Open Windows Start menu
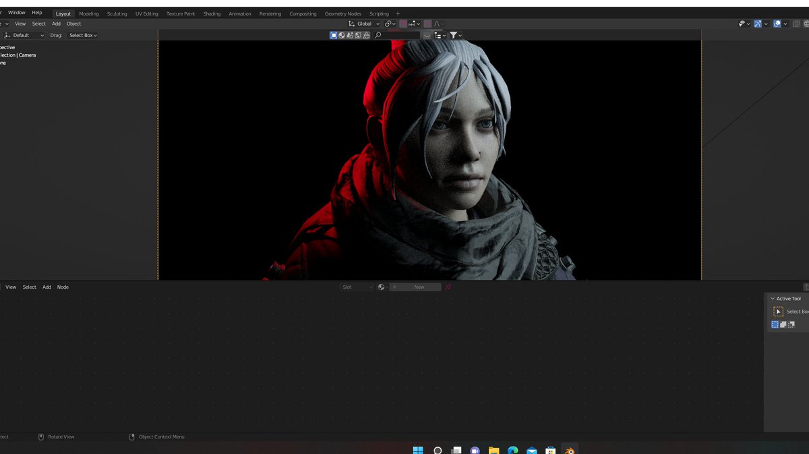 [x=418, y=450]
